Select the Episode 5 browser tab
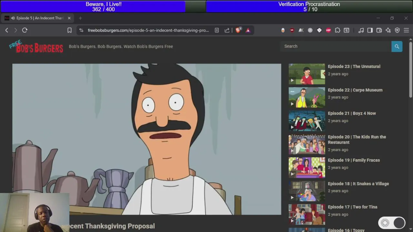 pyautogui.click(x=37, y=18)
